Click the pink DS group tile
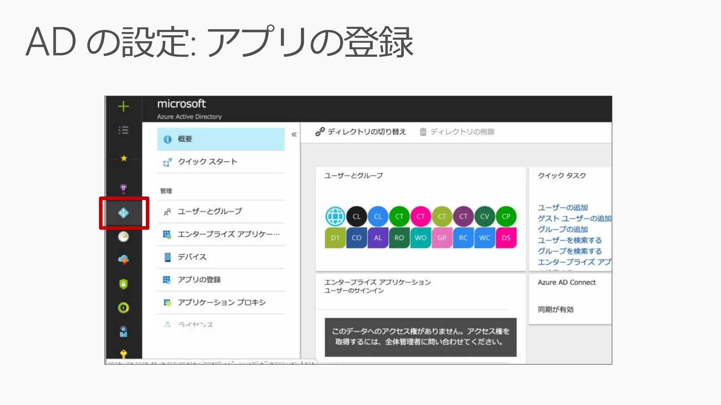 (506, 238)
